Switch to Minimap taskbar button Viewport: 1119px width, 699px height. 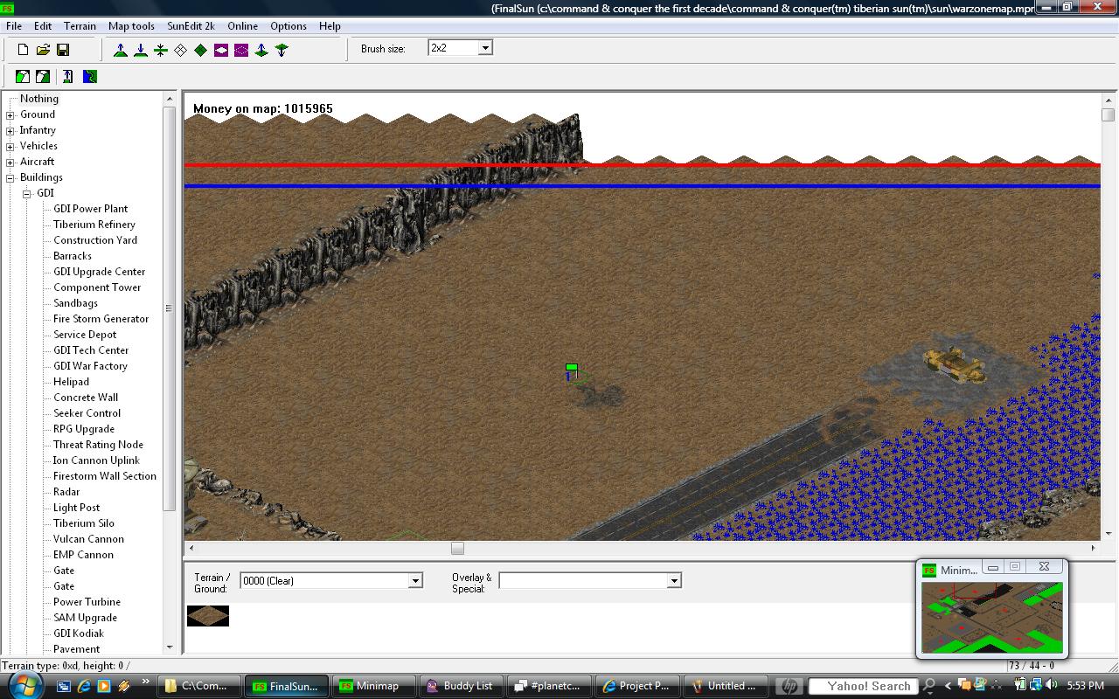pos(374,686)
